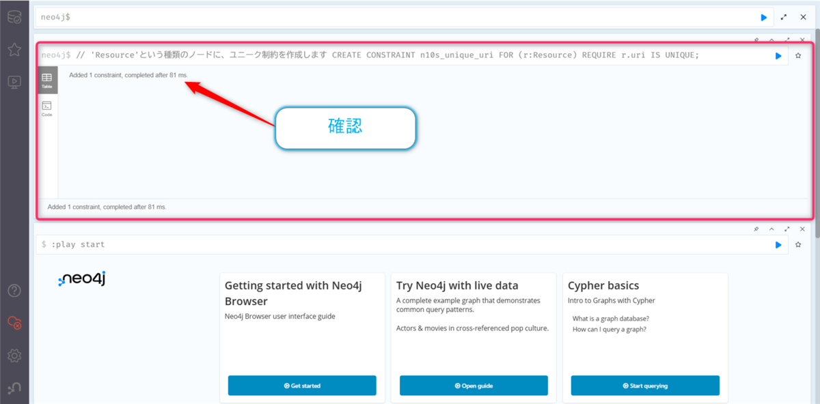Viewport: 820px width, 404px height.
Task: Click 'Neo4j Browser user interface guide' text
Action: point(280,316)
